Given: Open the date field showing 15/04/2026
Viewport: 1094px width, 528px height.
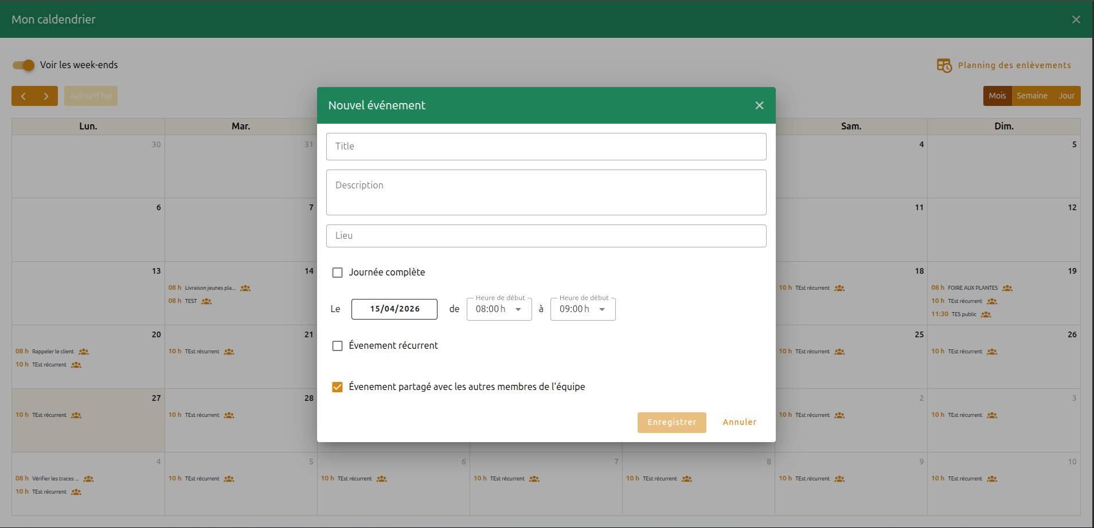Looking at the screenshot, I should click(394, 309).
